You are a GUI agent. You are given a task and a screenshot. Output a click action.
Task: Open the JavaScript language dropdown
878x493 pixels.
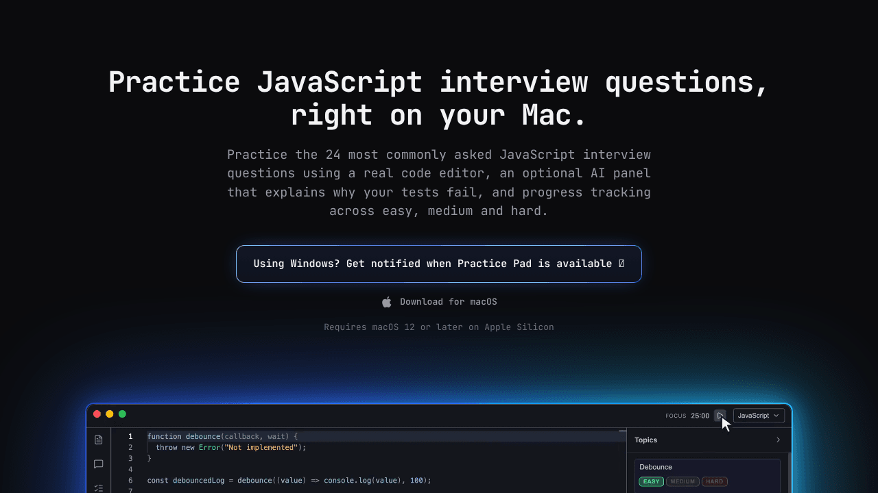[759, 416]
